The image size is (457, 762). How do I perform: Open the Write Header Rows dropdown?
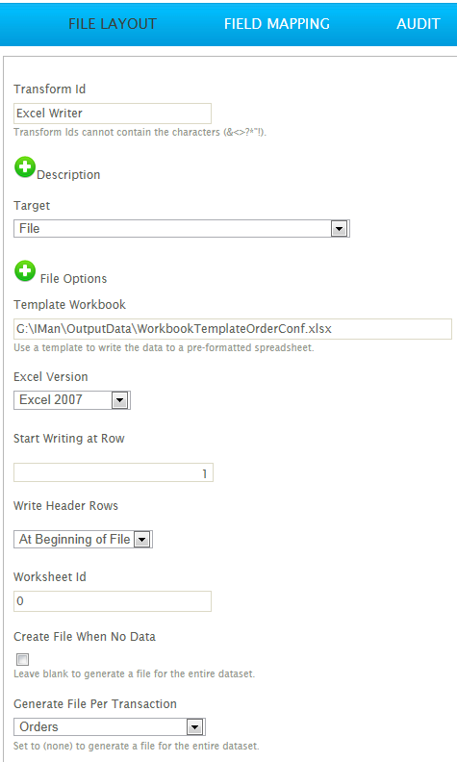[x=83, y=540]
